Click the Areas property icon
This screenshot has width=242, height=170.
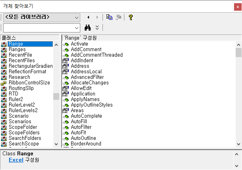pos(66,111)
